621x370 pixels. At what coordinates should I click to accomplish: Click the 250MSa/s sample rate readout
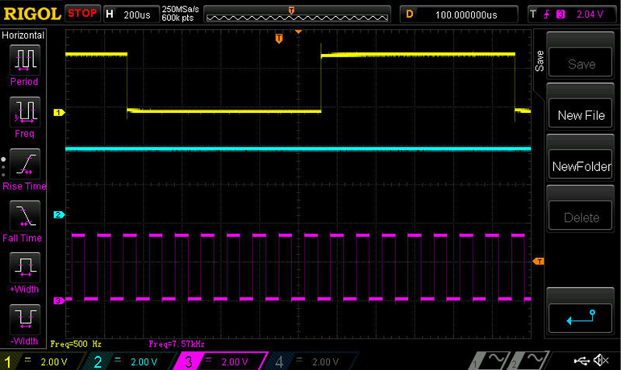180,9
